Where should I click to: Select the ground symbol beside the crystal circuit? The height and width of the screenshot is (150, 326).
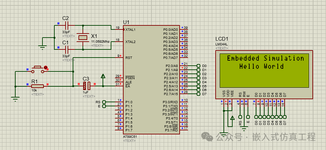click(x=42, y=47)
